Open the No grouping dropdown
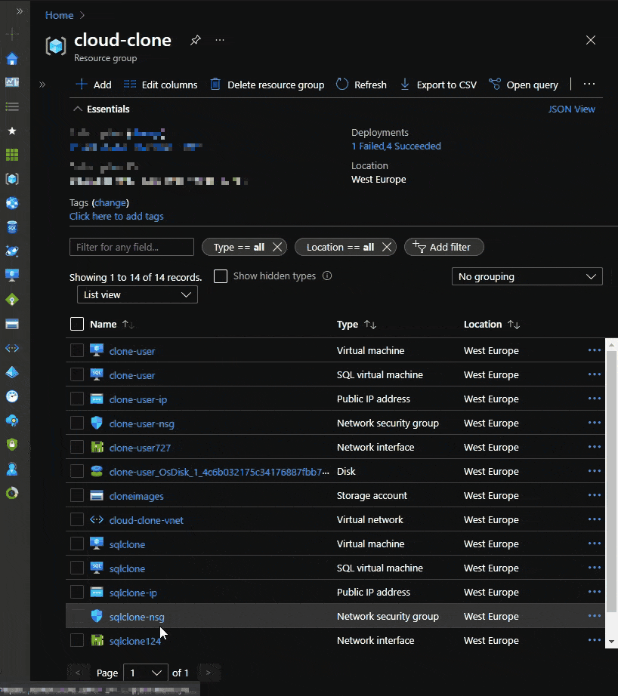This screenshot has width=618, height=696. (527, 276)
